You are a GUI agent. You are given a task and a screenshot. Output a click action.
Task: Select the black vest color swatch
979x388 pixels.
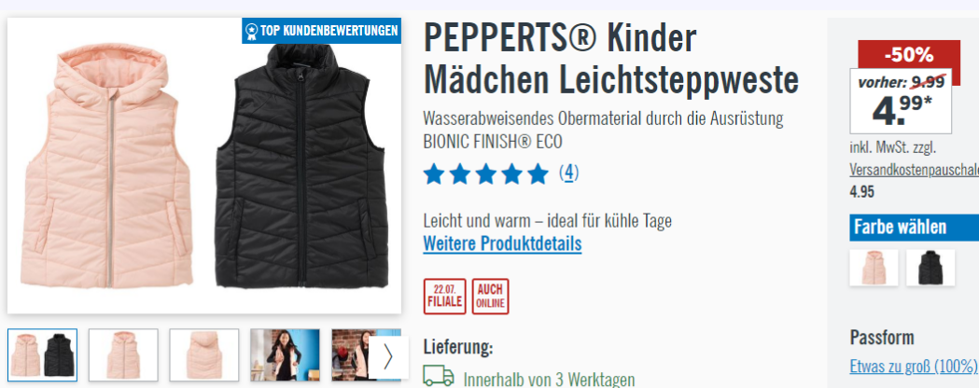point(930,268)
